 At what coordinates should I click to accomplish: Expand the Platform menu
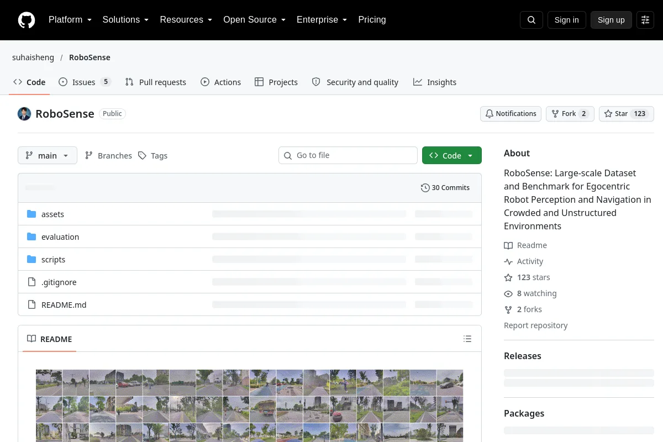(70, 20)
